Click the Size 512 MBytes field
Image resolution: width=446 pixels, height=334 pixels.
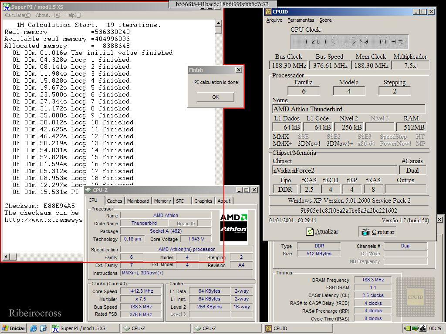point(319,254)
